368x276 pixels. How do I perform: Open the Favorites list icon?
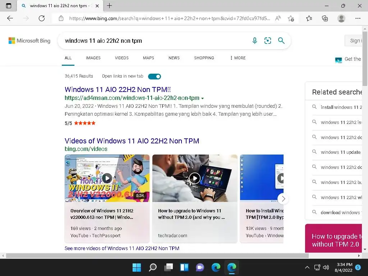tap(309, 18)
